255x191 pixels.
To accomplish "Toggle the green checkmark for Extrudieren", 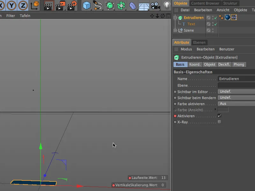I will coord(216,18).
